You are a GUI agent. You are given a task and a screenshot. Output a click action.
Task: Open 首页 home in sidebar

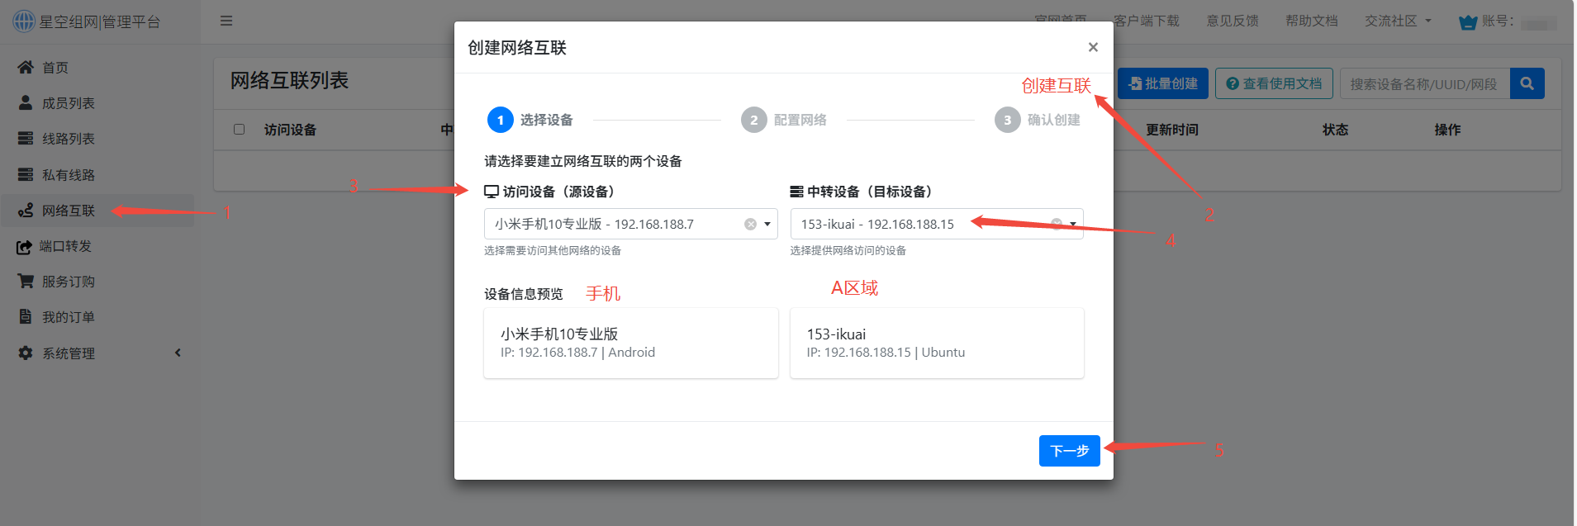click(x=97, y=68)
